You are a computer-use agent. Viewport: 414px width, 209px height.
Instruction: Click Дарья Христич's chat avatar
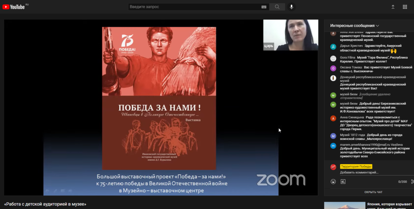[333, 47]
